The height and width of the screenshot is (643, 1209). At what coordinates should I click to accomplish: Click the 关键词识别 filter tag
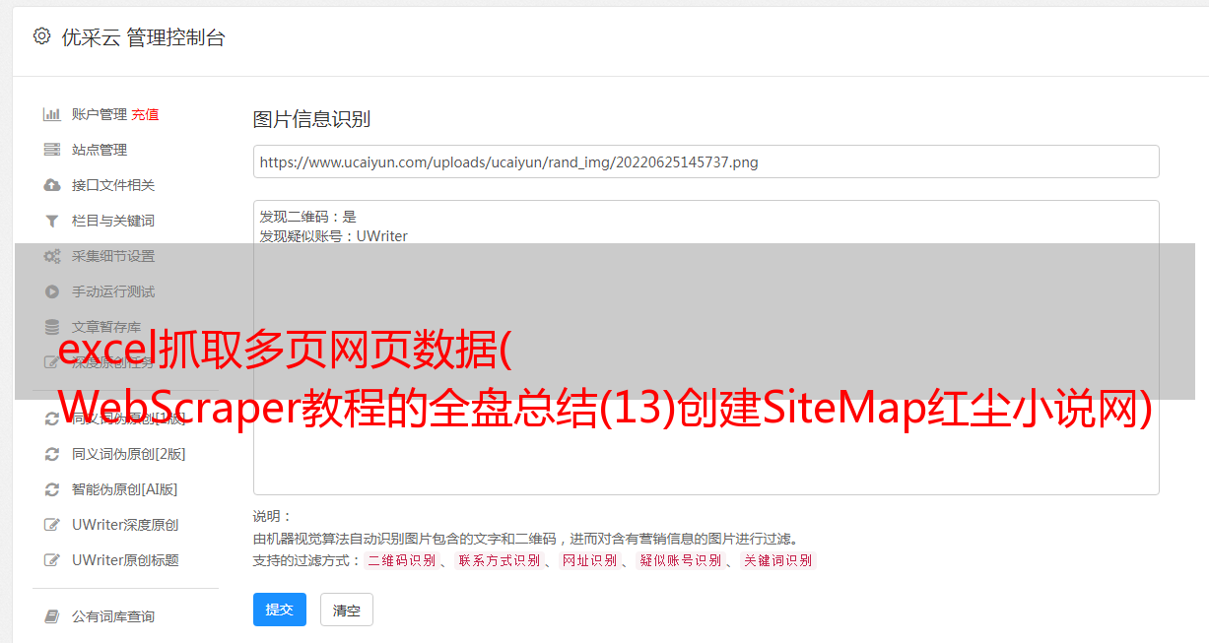pos(778,560)
